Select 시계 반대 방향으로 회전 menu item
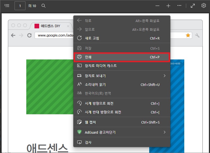The height and width of the screenshot is (153, 210). tap(122, 112)
